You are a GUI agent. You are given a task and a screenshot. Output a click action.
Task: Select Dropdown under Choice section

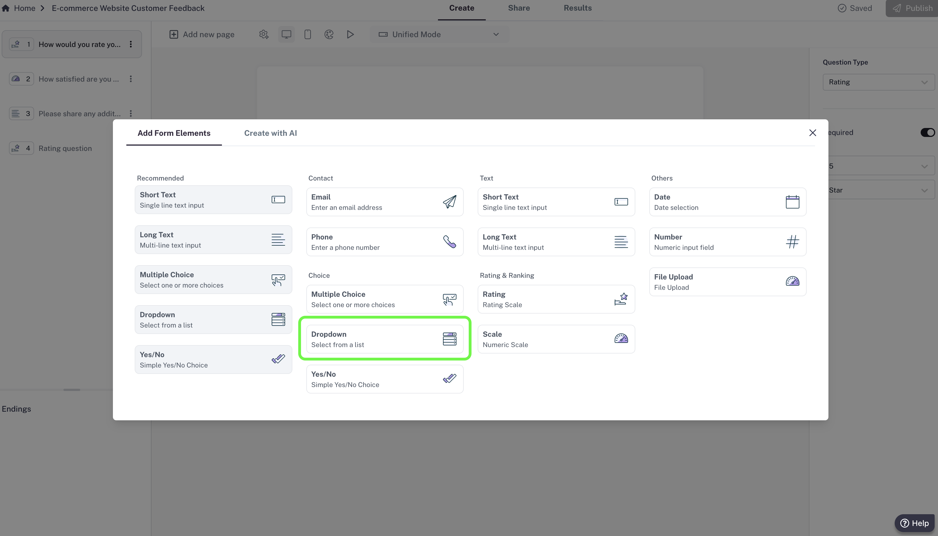point(384,339)
